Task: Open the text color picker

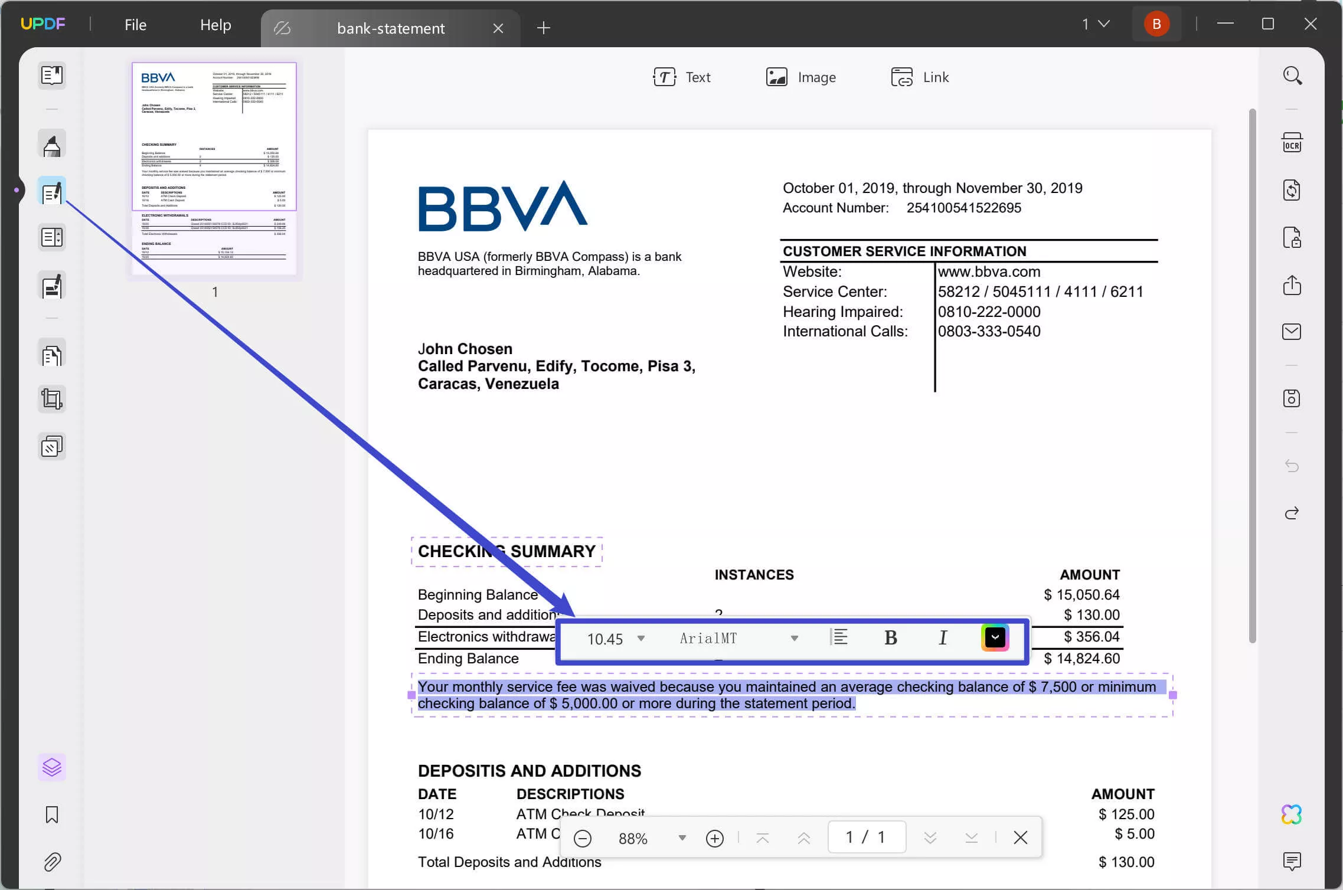Action: tap(995, 637)
